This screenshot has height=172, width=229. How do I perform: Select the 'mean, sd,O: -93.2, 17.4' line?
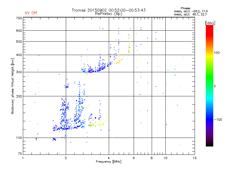[191, 11]
